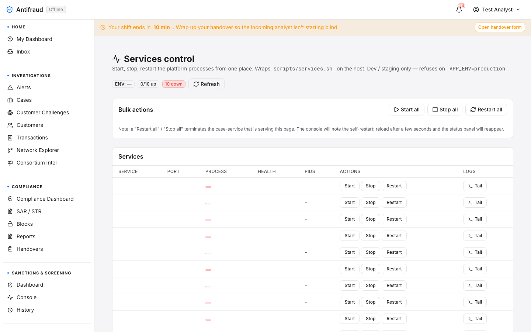Open Cases via the briefcase icon

click(10, 100)
